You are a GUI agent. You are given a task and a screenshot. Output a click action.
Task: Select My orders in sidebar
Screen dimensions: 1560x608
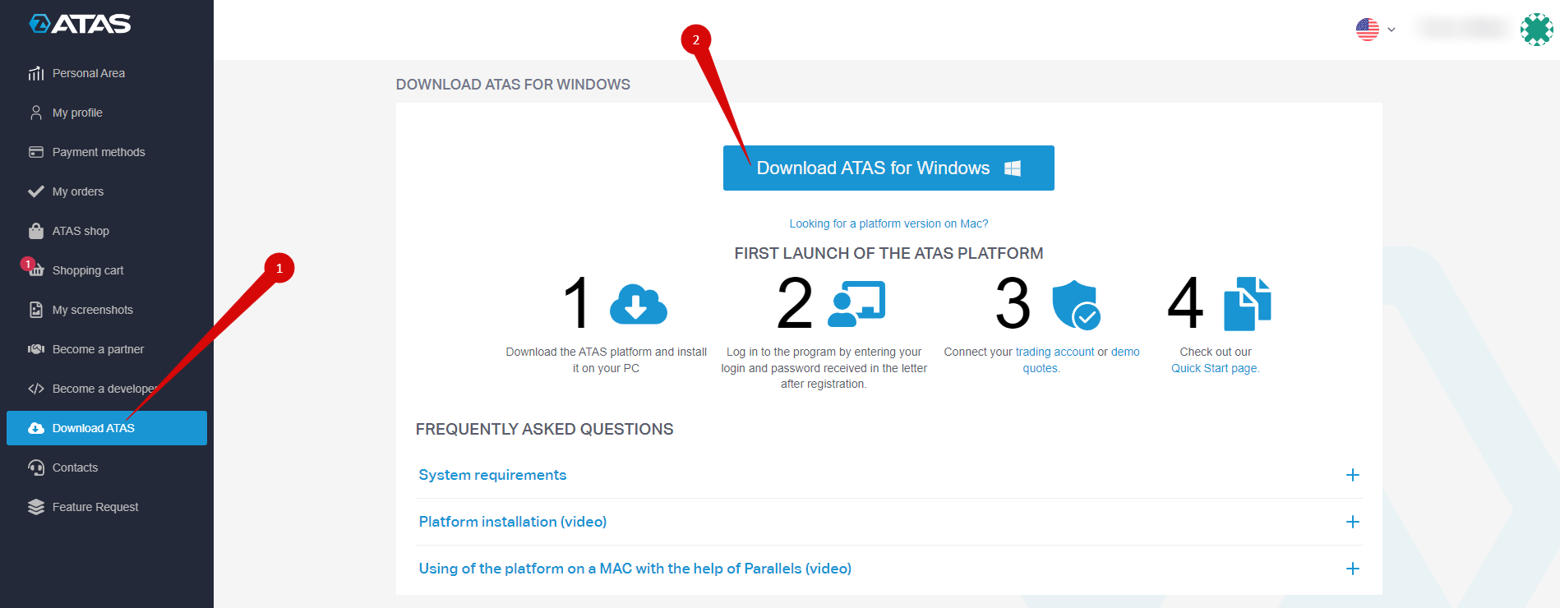107,191
